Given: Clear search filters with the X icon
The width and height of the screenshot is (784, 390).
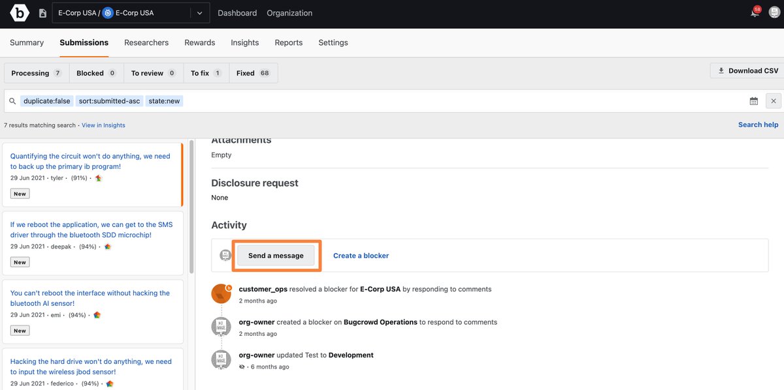Looking at the screenshot, I should (773, 100).
